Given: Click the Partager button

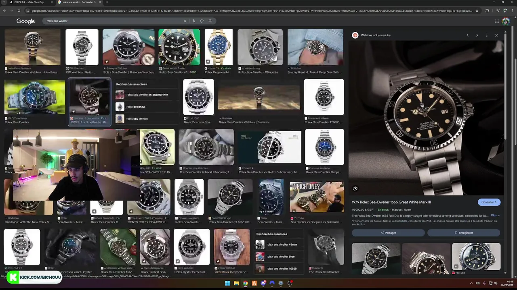Looking at the screenshot, I should [388, 233].
